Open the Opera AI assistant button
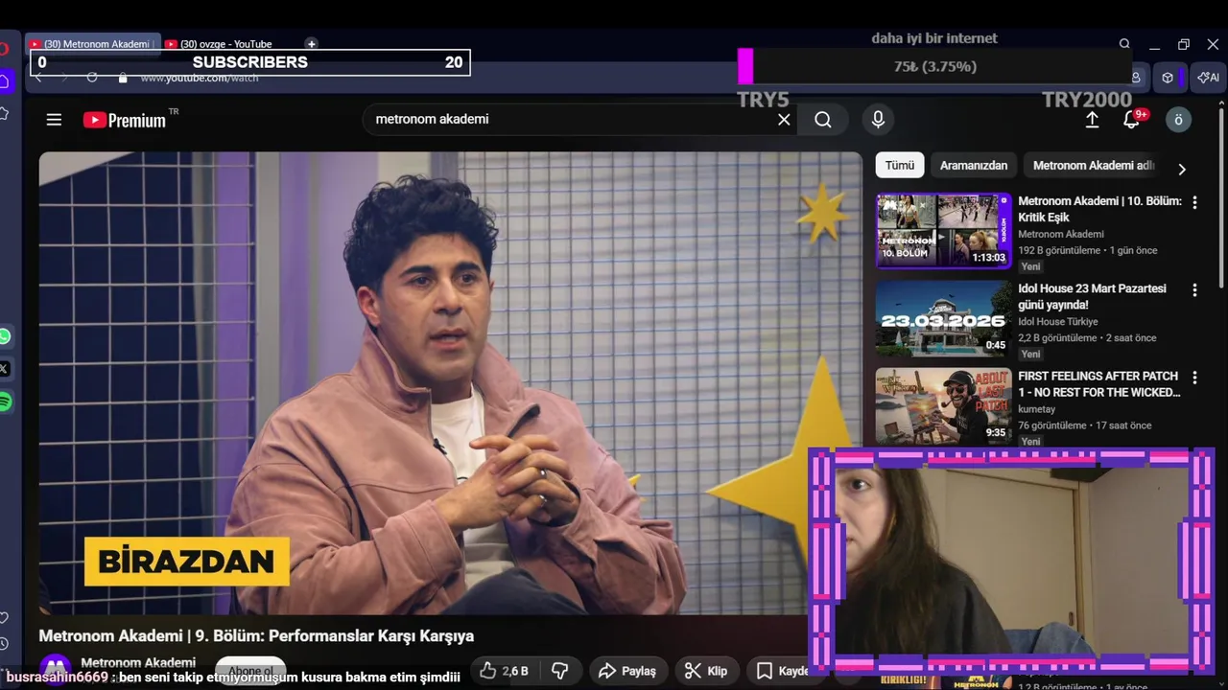This screenshot has width=1228, height=690. coord(1209,78)
